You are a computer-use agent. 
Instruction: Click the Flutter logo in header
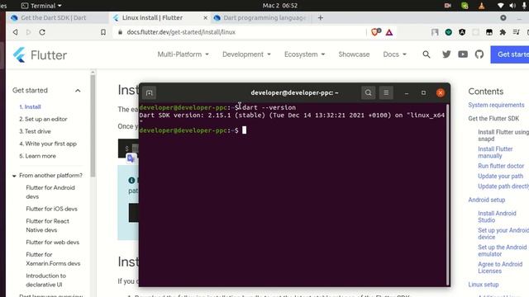tap(40, 55)
